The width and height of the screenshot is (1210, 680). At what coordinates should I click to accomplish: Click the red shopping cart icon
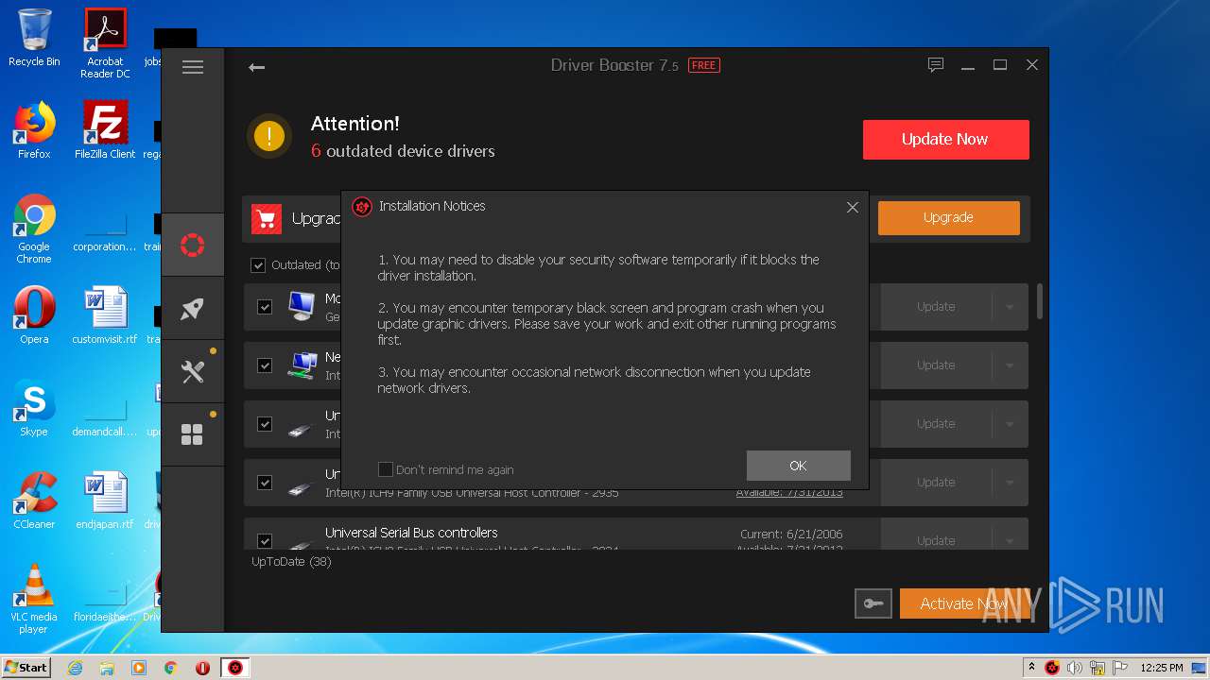[x=267, y=219]
